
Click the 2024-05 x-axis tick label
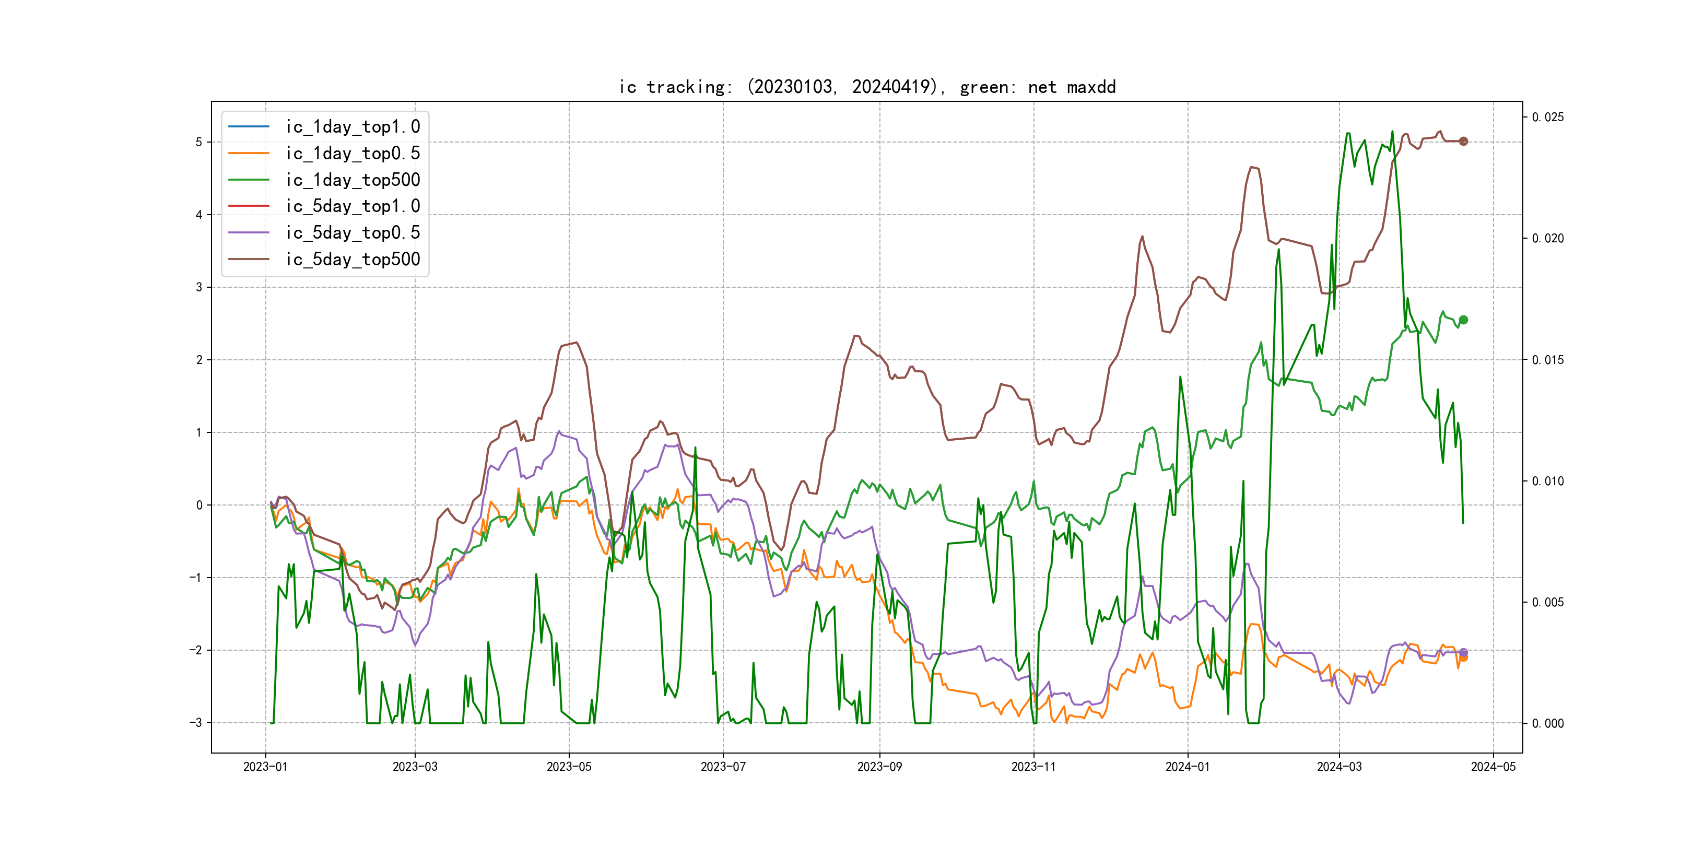pos(1493,767)
